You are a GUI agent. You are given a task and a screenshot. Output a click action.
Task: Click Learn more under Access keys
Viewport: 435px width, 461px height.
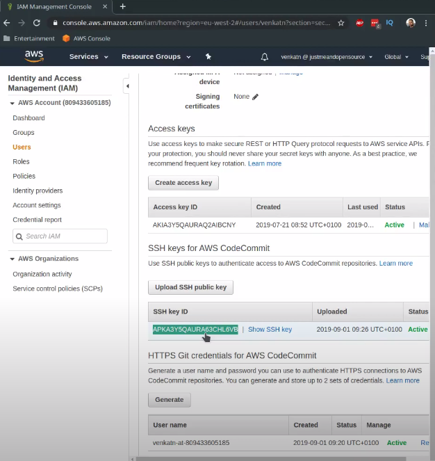tap(265, 163)
